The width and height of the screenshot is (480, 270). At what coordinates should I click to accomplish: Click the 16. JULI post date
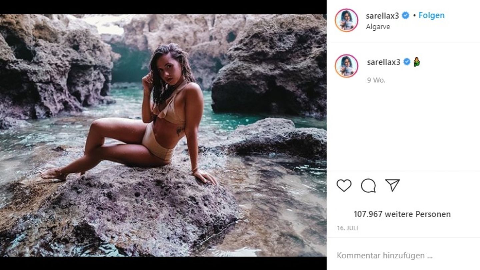347,228
